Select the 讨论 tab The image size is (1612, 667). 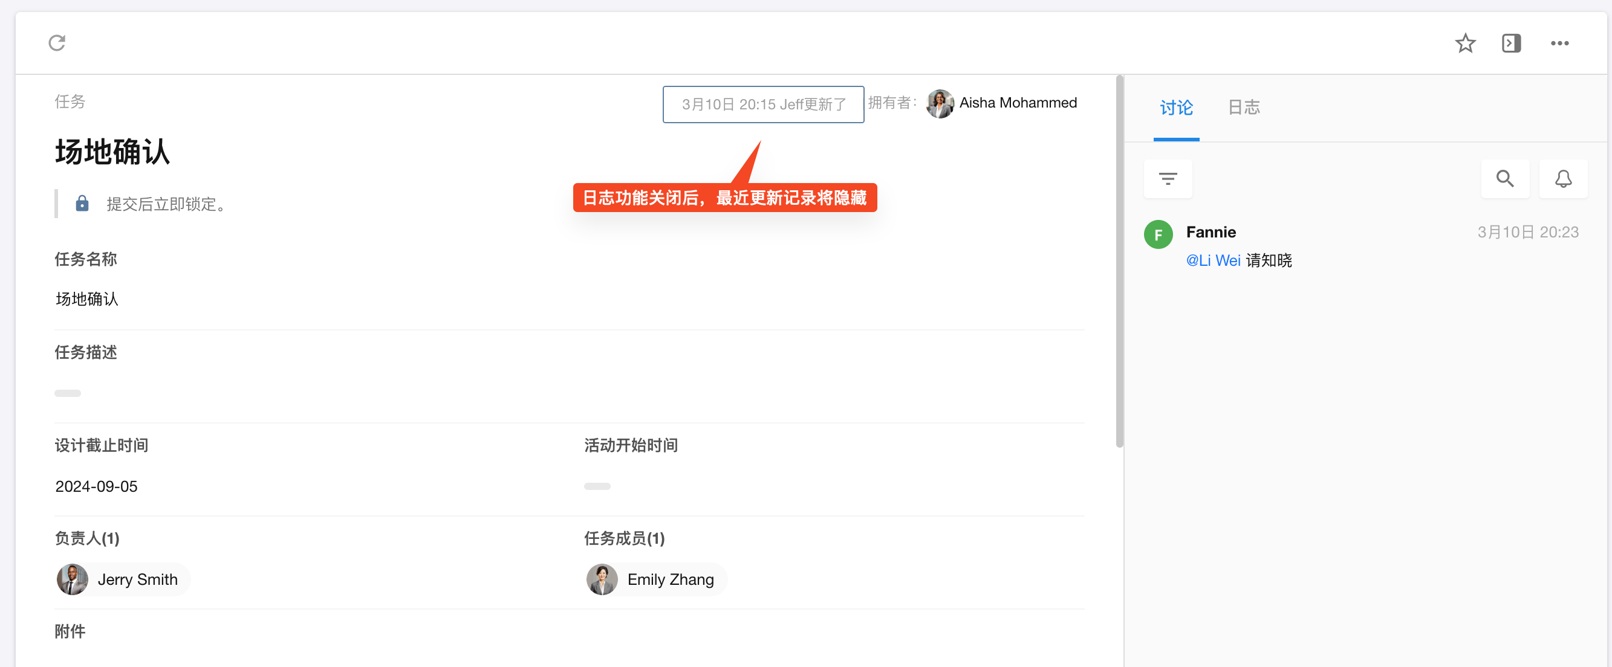point(1176,108)
